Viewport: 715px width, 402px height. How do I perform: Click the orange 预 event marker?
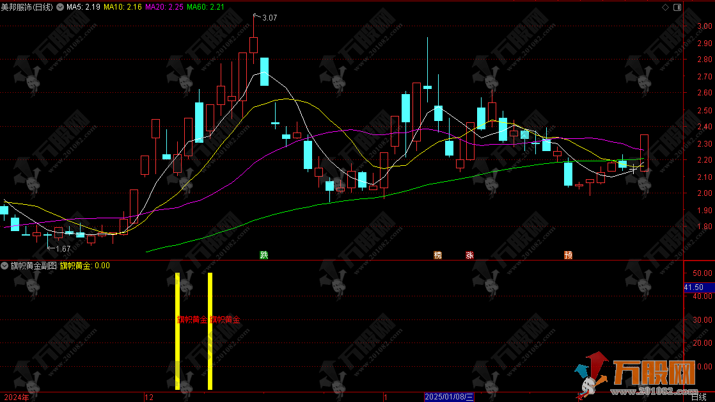568,255
